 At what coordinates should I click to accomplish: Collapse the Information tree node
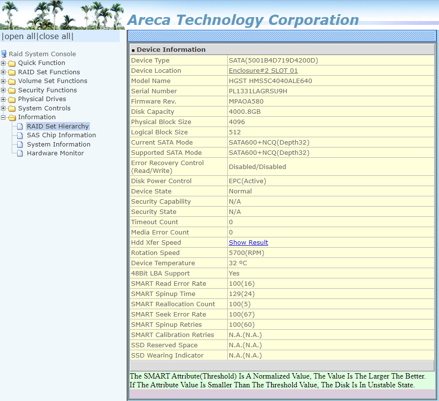(3, 117)
